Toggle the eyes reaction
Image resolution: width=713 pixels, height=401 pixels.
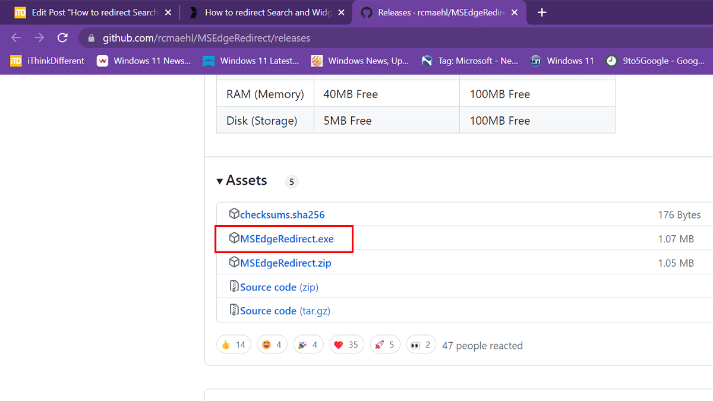click(421, 345)
